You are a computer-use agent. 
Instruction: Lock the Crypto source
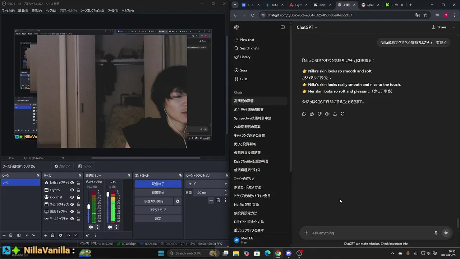(78, 190)
